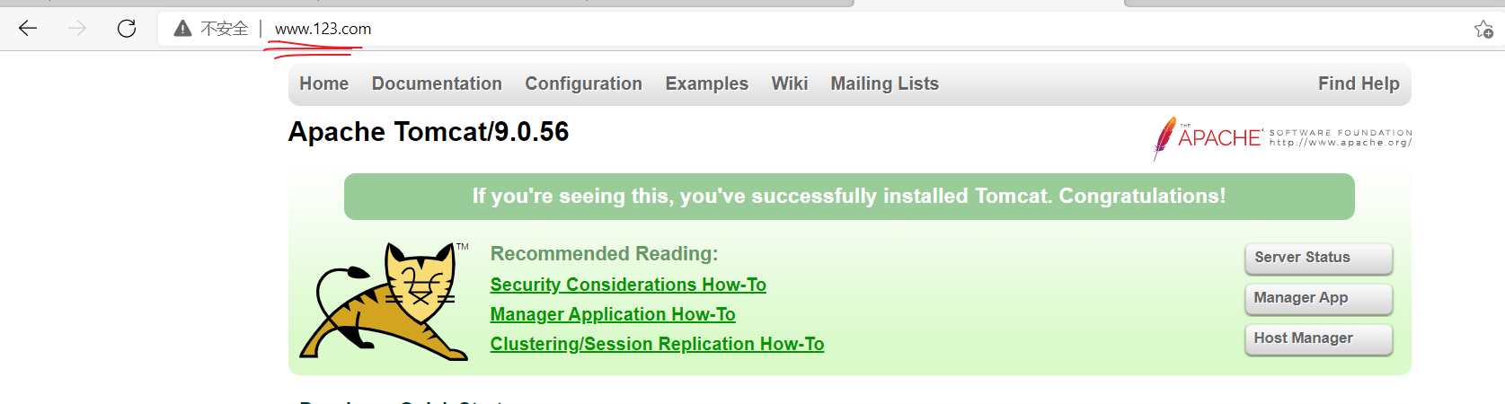Image resolution: width=1505 pixels, height=404 pixels.
Task: Open the Configuration menu item
Action: pos(583,83)
